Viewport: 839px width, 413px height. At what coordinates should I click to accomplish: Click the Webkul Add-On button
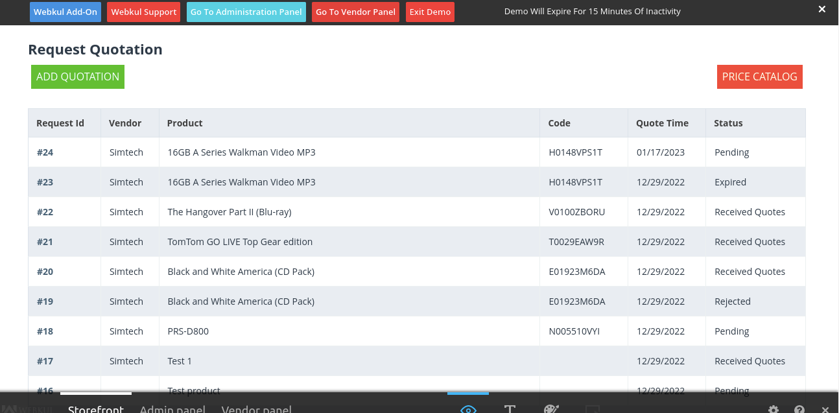pyautogui.click(x=65, y=12)
